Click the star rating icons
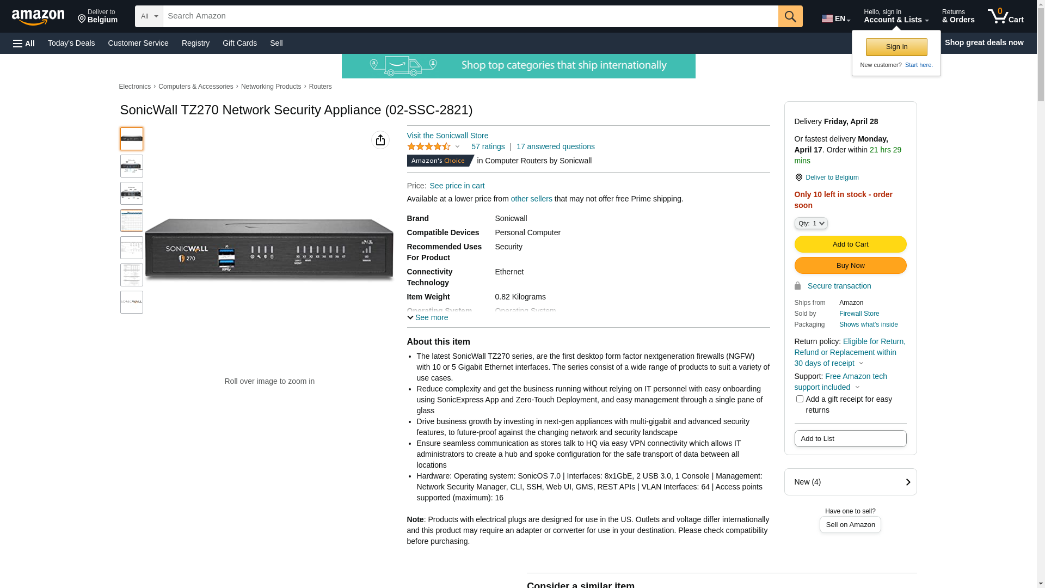Viewport: 1045px width, 588px height. tap(429, 146)
